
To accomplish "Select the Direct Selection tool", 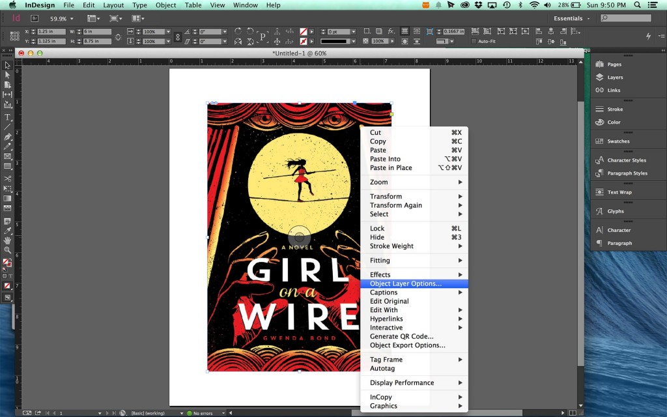I will point(7,75).
